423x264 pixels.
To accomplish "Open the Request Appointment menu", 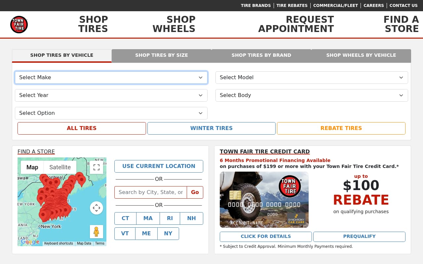I will pyautogui.click(x=296, y=24).
